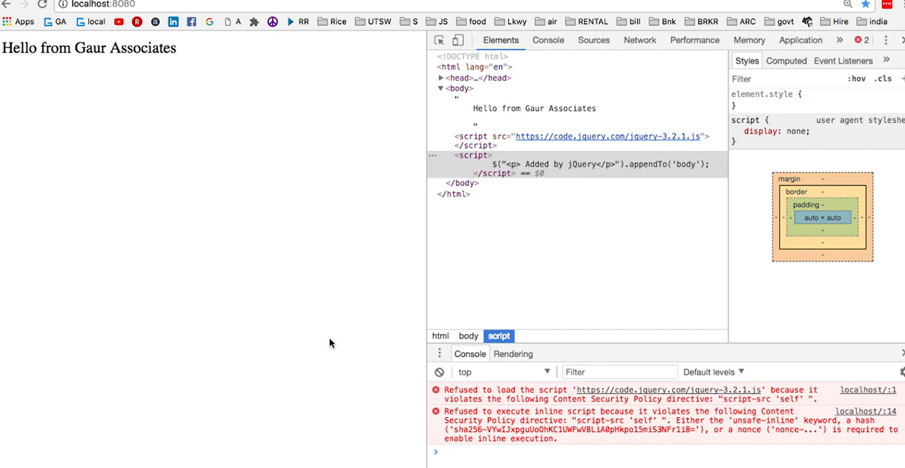This screenshot has height=468, width=905.
Task: Open the RENTAL bookmarks folder
Action: 587,21
